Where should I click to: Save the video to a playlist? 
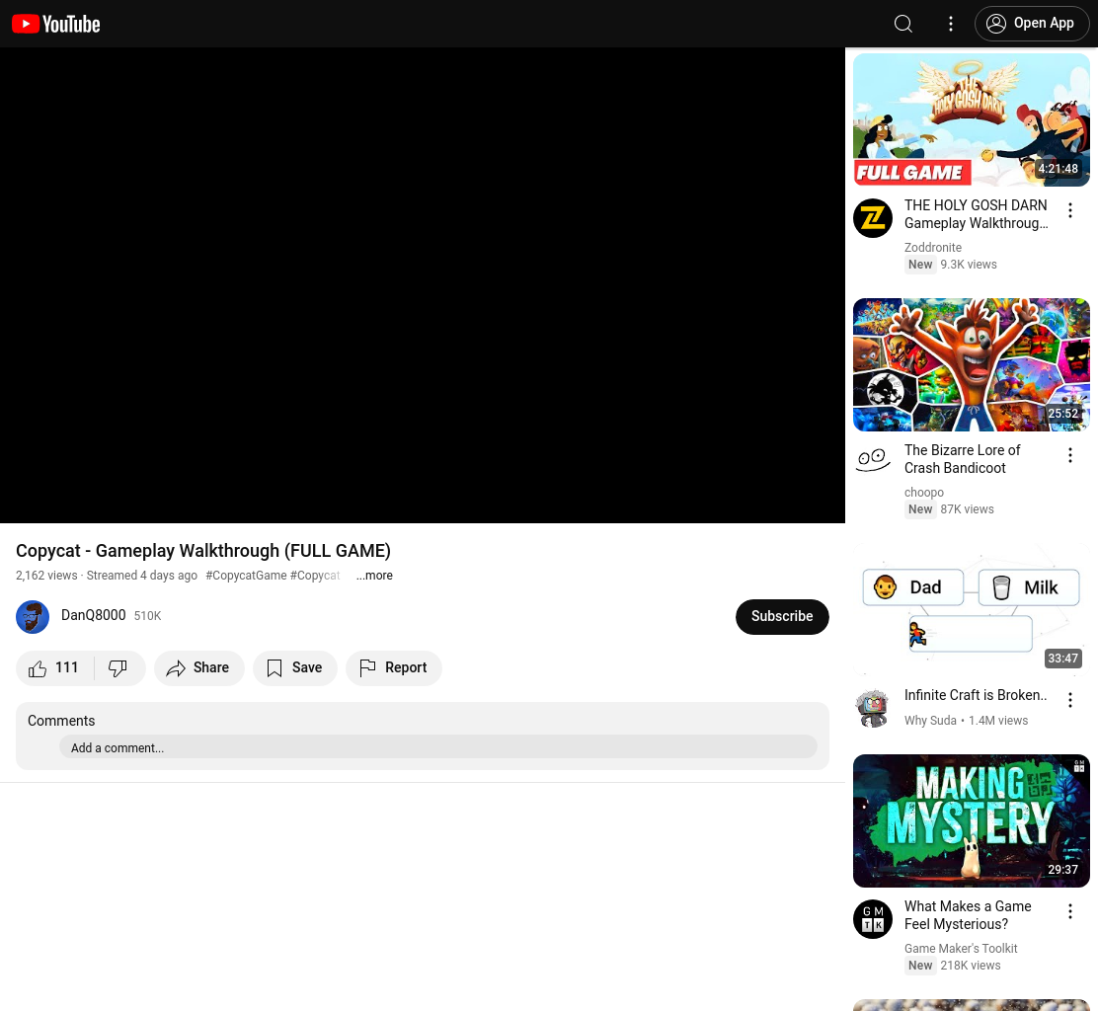pyautogui.click(x=295, y=668)
